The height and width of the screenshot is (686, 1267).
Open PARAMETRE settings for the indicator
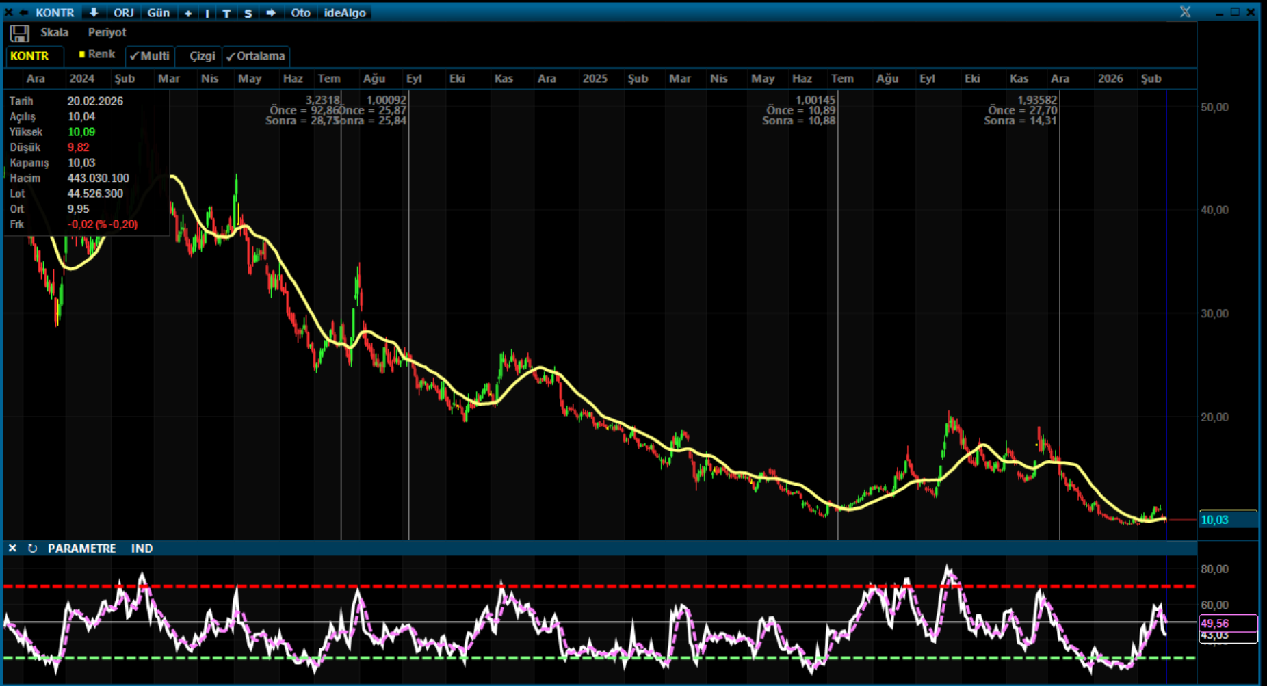(x=81, y=549)
